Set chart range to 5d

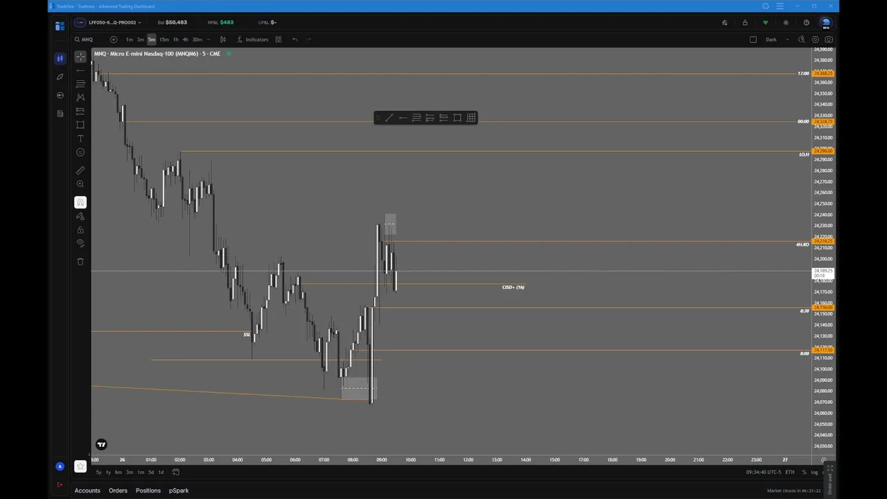tap(151, 473)
